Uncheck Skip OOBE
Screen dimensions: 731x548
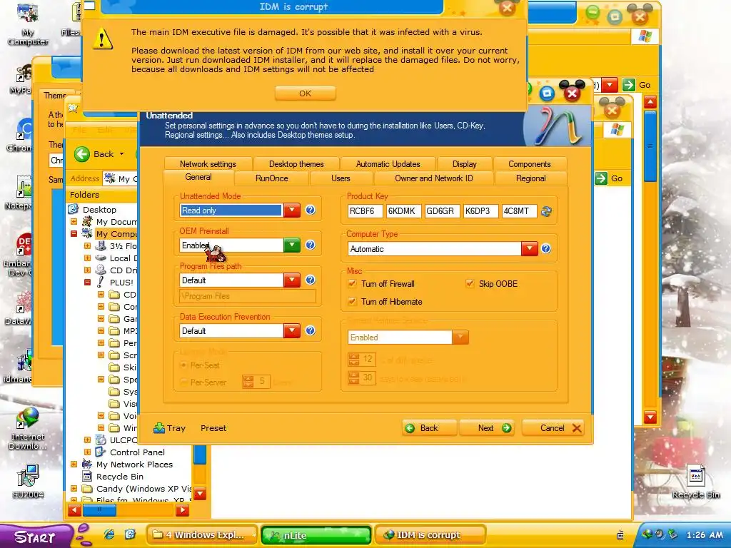coord(470,284)
